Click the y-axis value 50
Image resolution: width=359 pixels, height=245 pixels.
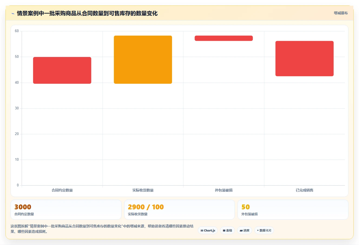click(x=17, y=57)
